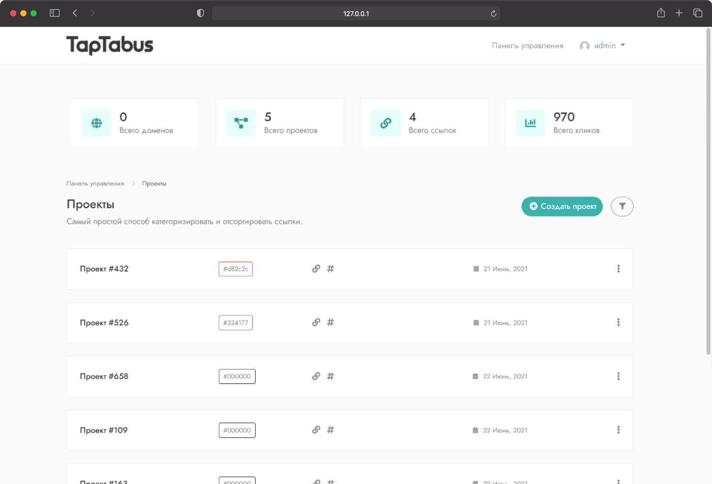Click link icon in Проект #658 row

(316, 376)
